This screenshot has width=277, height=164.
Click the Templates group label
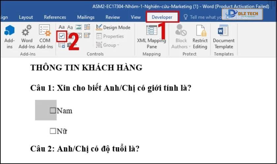point(224,54)
